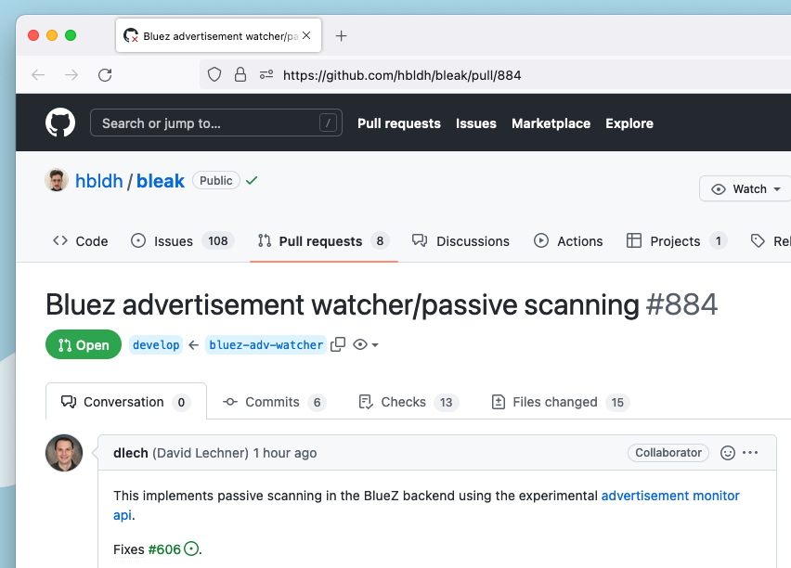Open the Discussions tab
The height and width of the screenshot is (568, 791).
460,241
